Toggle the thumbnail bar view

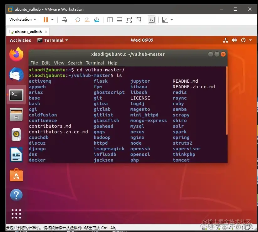click(119, 20)
